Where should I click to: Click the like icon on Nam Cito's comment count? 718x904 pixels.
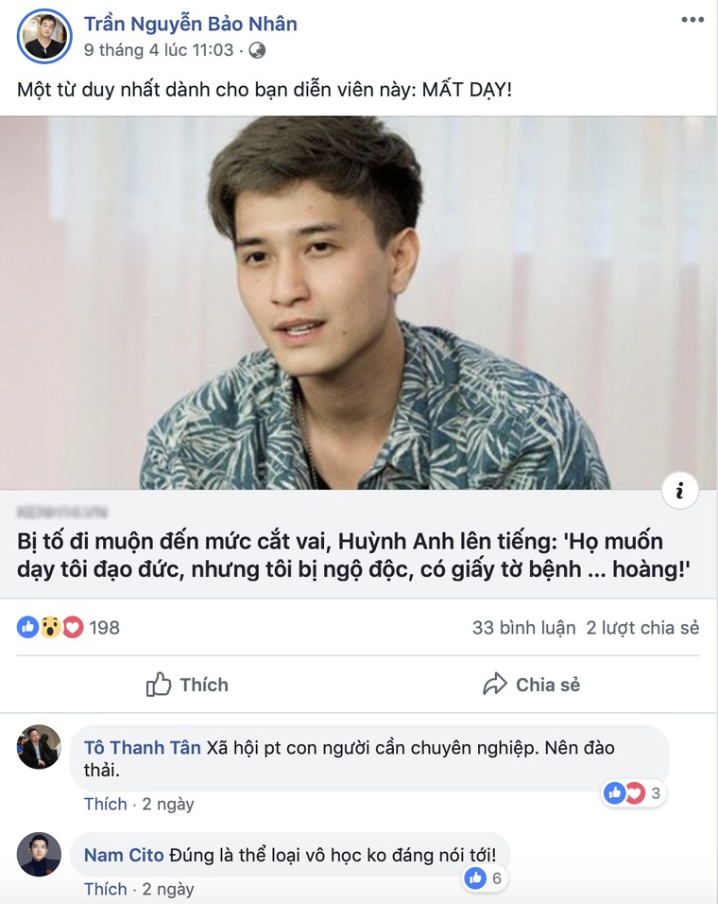[473, 878]
